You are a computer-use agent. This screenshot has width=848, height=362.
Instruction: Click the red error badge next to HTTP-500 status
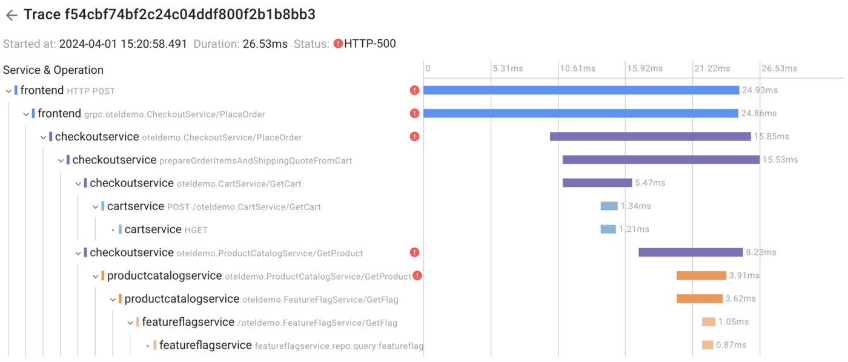click(x=339, y=44)
